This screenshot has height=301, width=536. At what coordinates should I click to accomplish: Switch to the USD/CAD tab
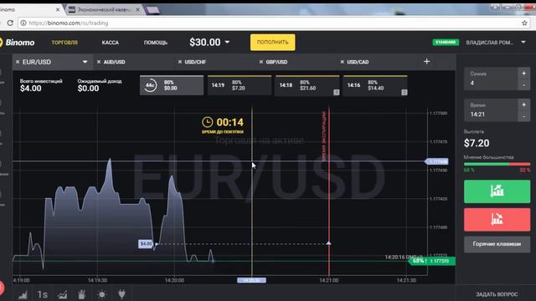click(x=358, y=62)
